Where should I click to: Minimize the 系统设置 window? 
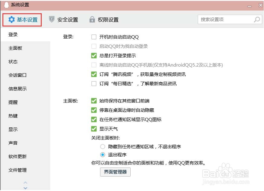(x=249, y=6)
